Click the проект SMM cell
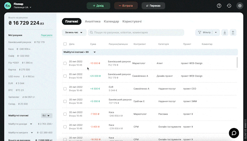Image resolution: width=247 pixels, height=141 pixels. coord(190,101)
